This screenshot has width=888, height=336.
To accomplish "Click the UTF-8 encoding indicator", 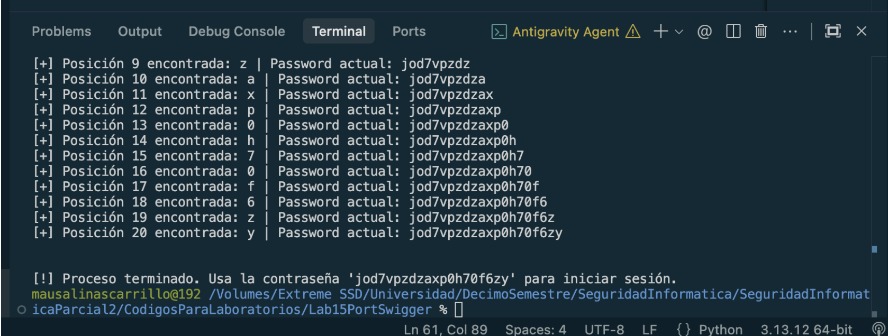I will (x=604, y=330).
